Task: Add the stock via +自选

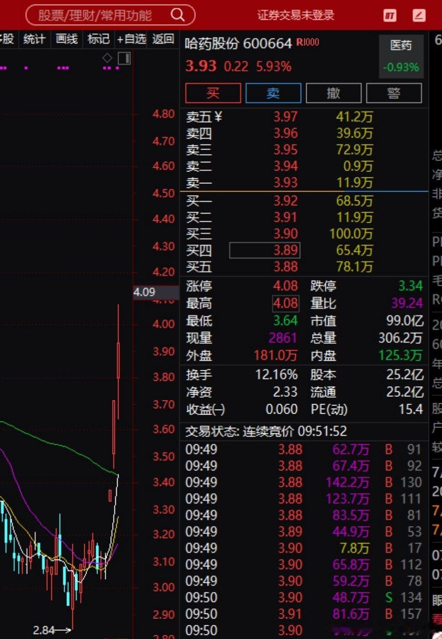Action: click(x=131, y=39)
